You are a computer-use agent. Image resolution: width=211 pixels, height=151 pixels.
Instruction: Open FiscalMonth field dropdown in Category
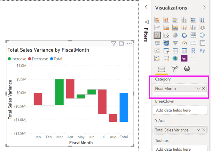click(198, 88)
